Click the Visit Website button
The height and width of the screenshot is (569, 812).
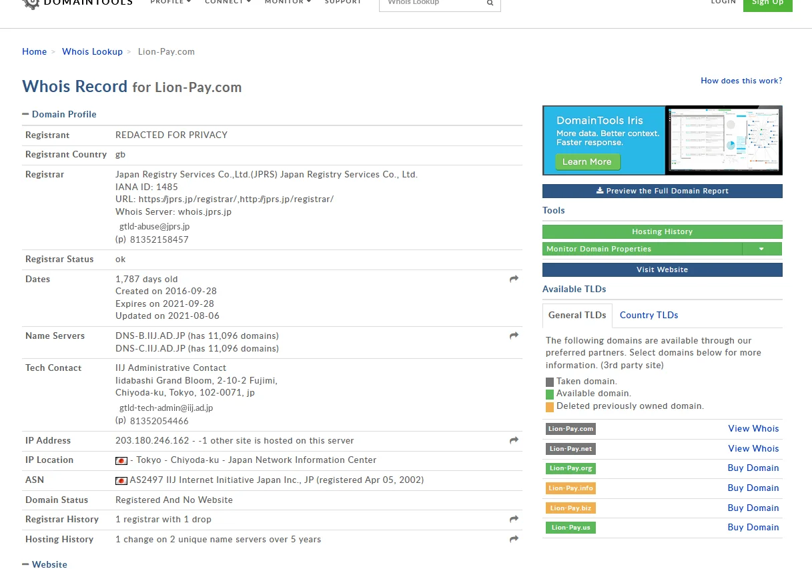coord(663,269)
